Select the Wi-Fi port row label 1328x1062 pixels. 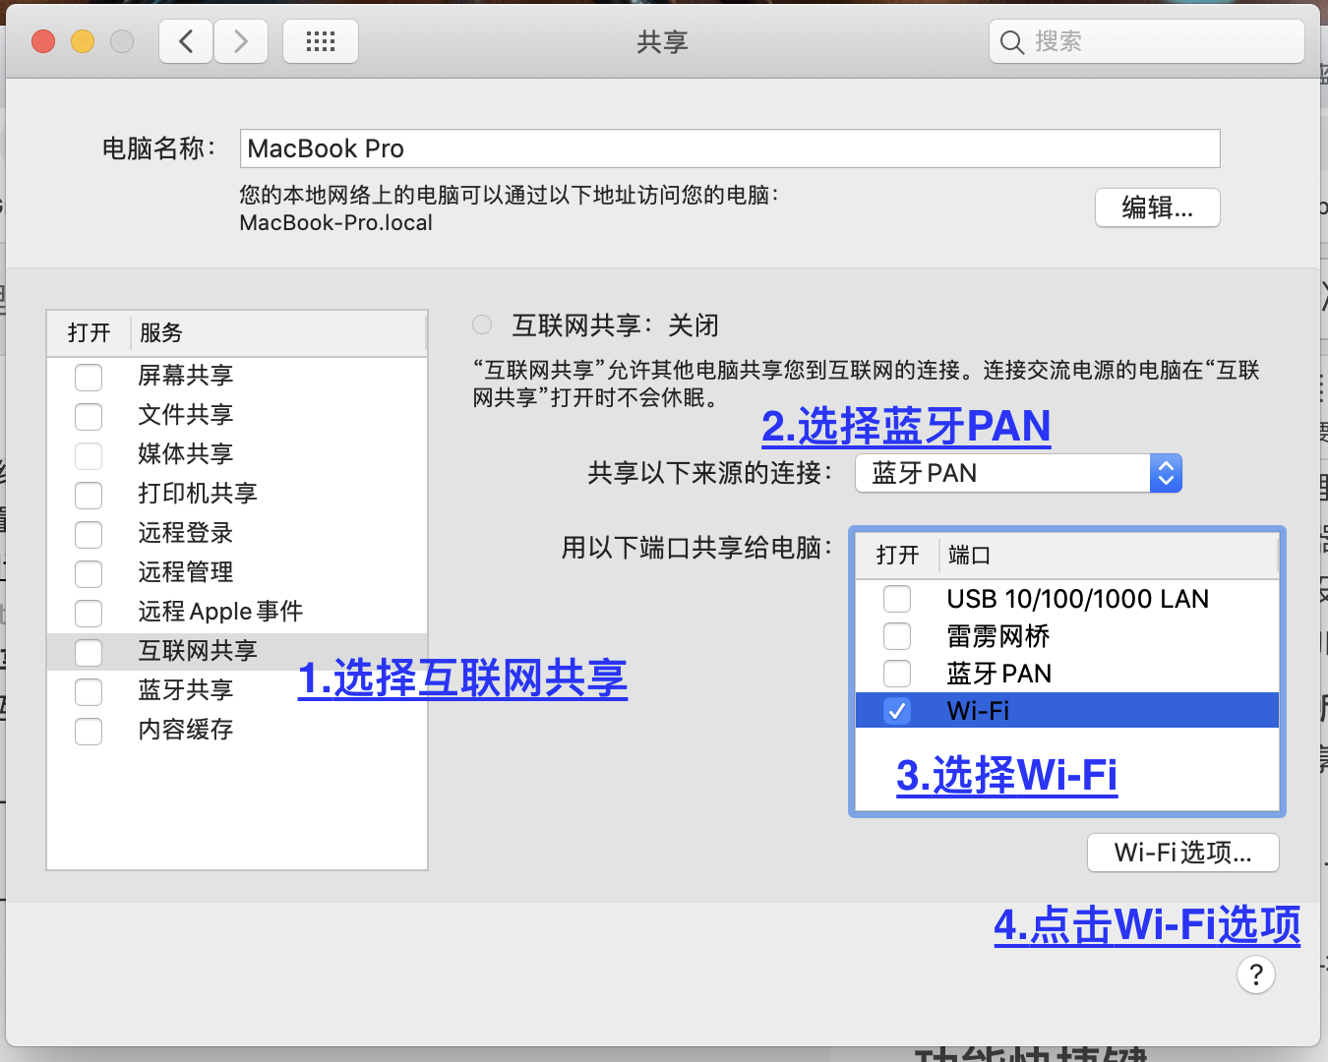click(x=978, y=711)
